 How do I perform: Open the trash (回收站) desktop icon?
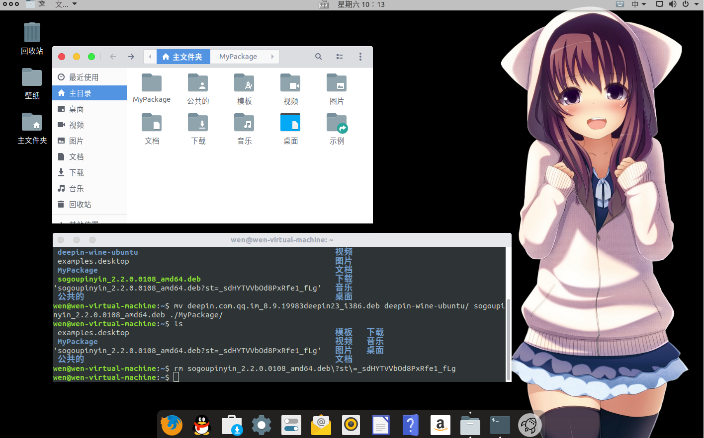pyautogui.click(x=32, y=38)
